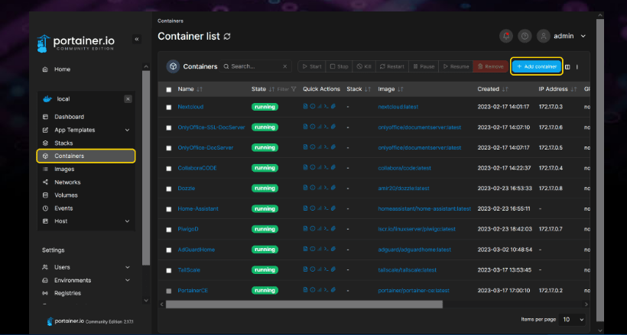
Task: Toggle the select-all checkbox in table header
Action: tap(169, 89)
